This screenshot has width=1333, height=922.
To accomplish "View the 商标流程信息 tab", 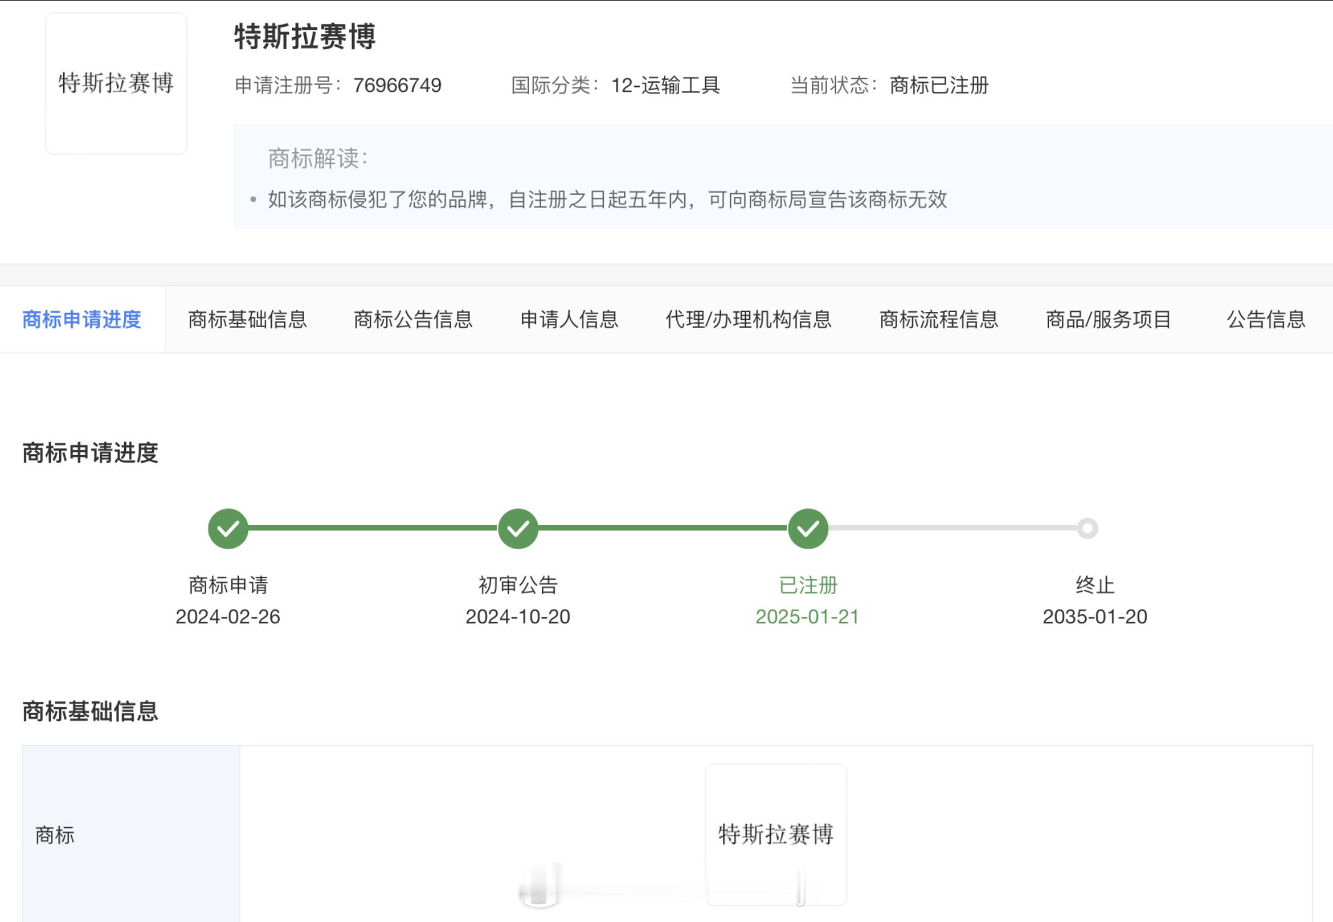I will [x=939, y=319].
